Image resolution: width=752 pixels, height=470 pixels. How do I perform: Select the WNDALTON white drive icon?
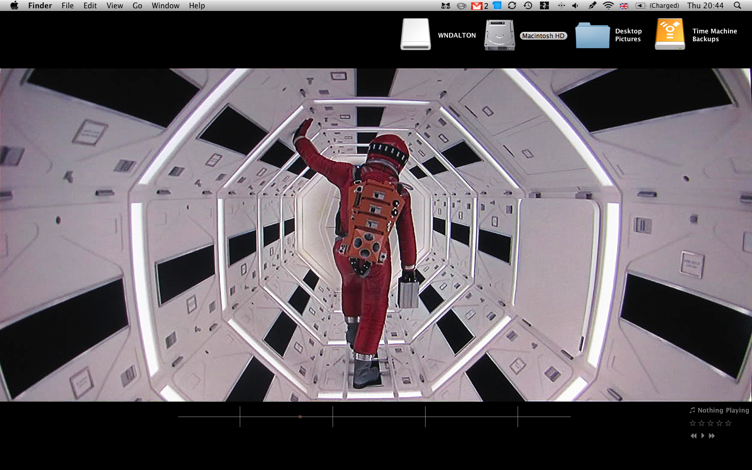(416, 34)
